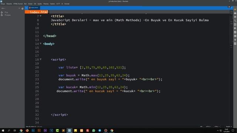
Task: Collapse the script tag fold at line 18
Action: 41,59
